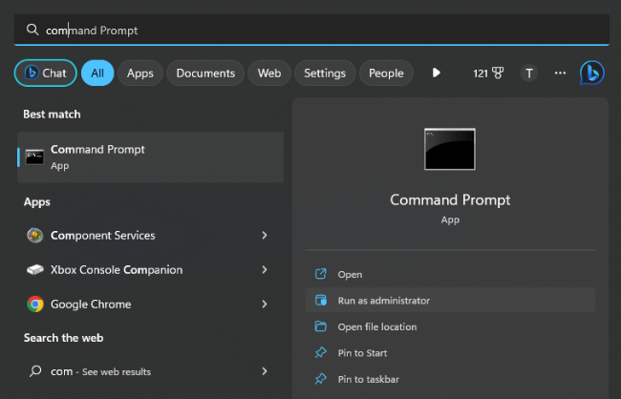Click the Google Chrome app icon

(35, 304)
